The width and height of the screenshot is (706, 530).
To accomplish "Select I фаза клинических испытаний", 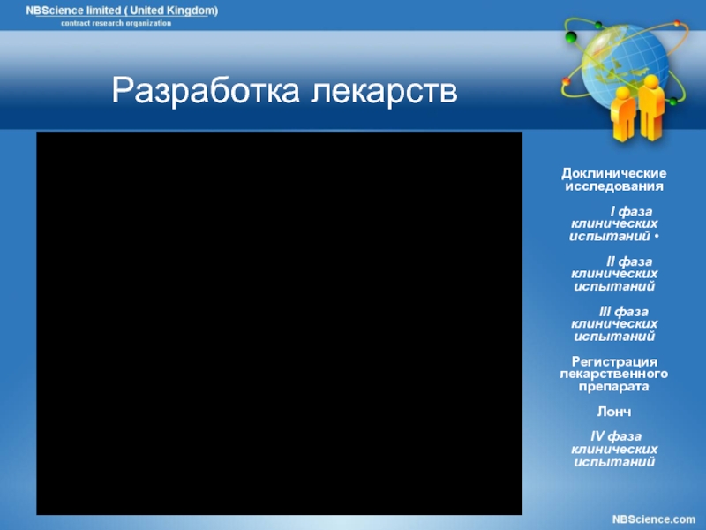I will pyautogui.click(x=614, y=224).
